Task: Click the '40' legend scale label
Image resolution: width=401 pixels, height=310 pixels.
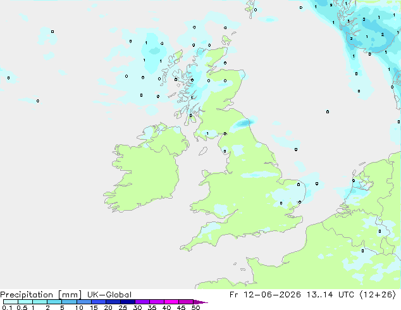Action: [166, 307]
